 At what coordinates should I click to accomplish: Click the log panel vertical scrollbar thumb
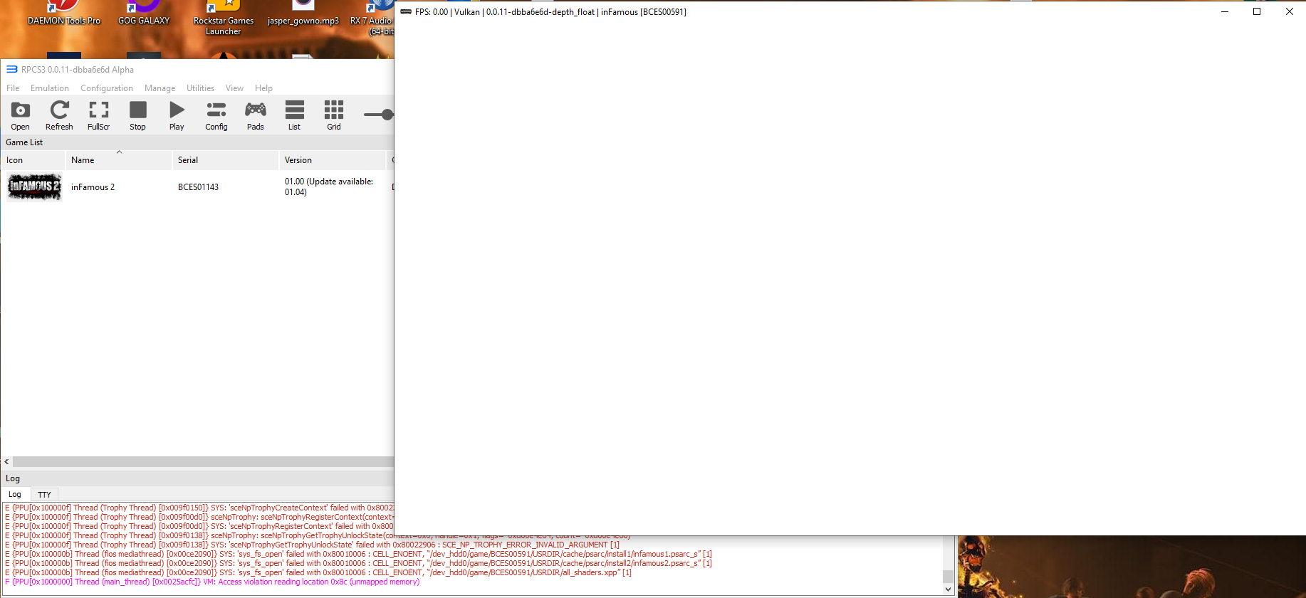tap(948, 576)
